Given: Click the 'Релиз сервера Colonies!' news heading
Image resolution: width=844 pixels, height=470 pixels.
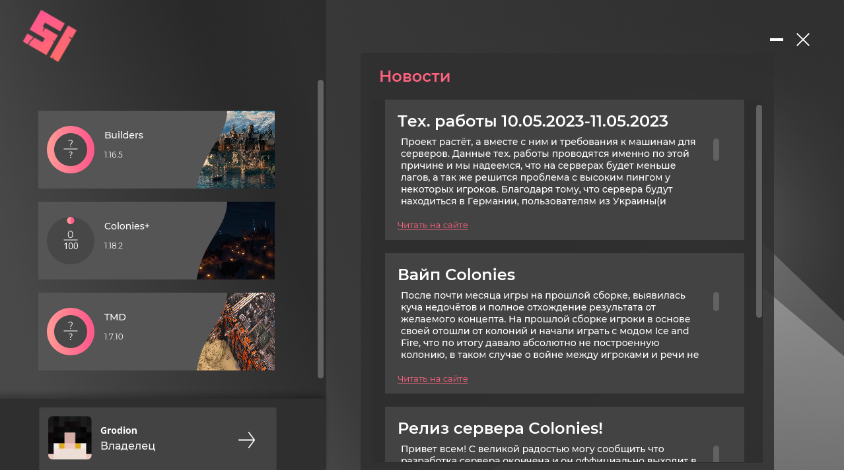Looking at the screenshot, I should [x=500, y=428].
